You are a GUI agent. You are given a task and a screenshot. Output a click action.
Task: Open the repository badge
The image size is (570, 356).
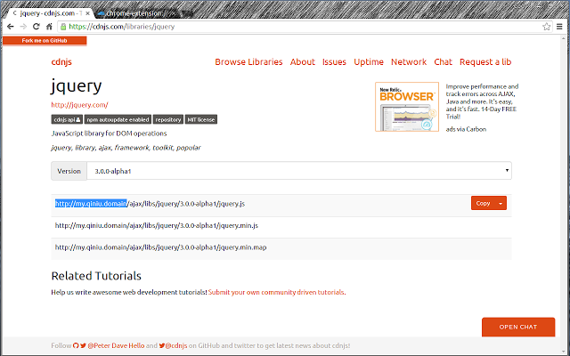click(168, 119)
